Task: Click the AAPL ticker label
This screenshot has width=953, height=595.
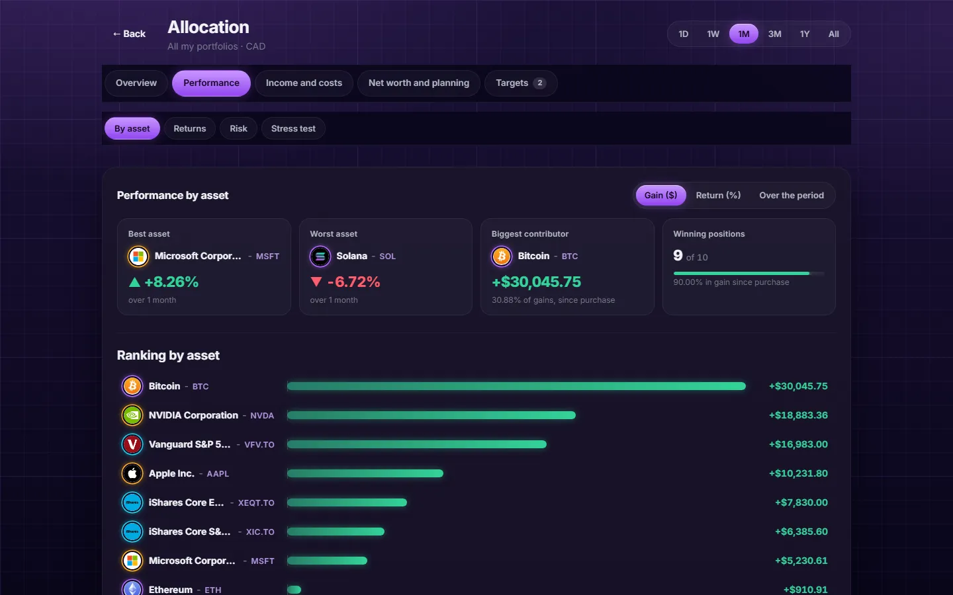Action: click(218, 474)
